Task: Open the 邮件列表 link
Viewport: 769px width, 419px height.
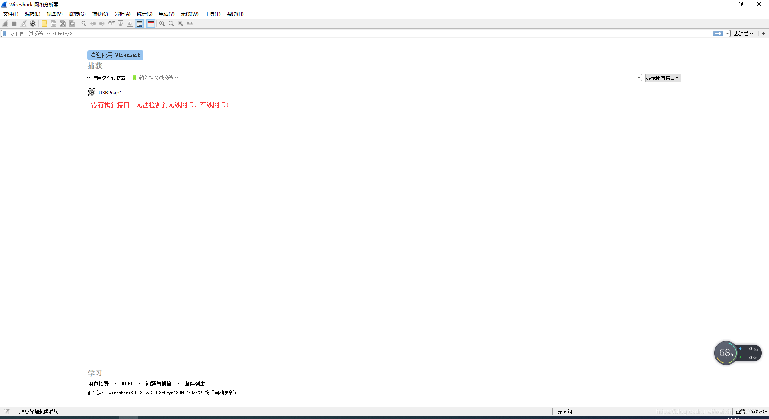Action: (x=195, y=384)
